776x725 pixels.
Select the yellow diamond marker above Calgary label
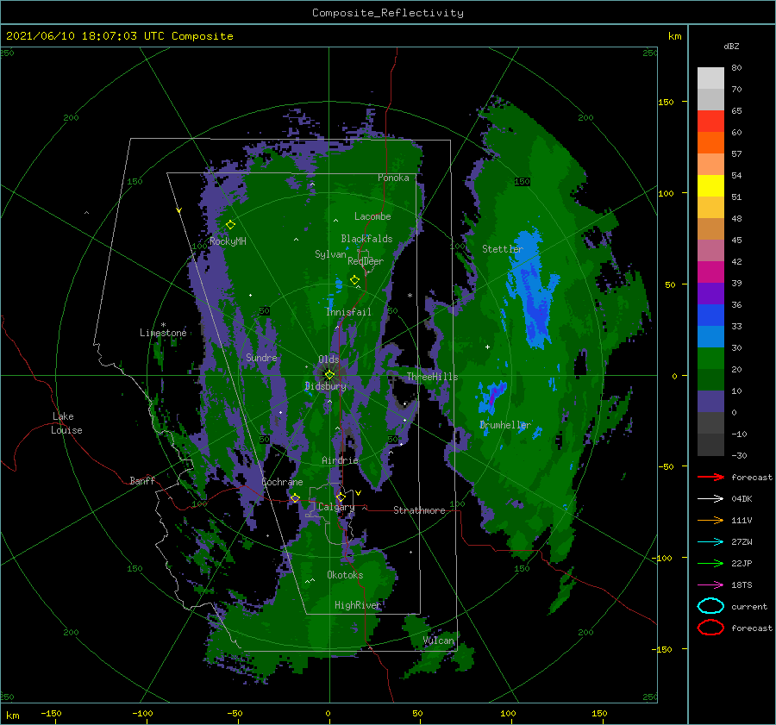coord(341,497)
